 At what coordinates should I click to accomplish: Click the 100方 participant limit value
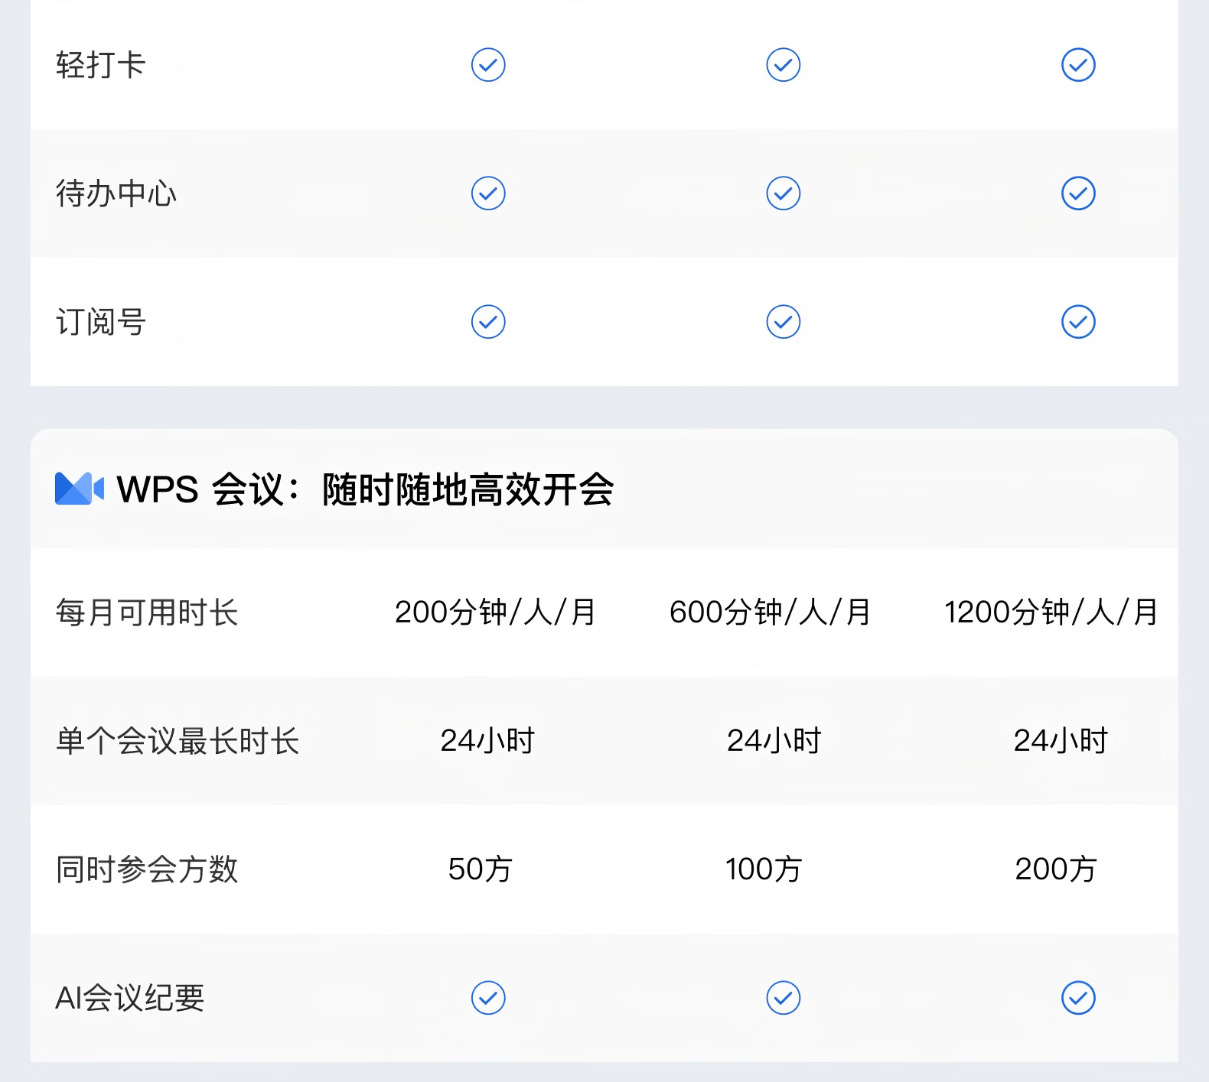click(x=764, y=869)
